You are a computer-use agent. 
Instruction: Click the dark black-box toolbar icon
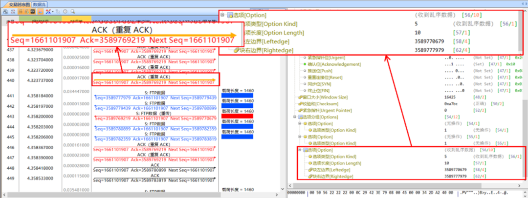click(33, 11)
